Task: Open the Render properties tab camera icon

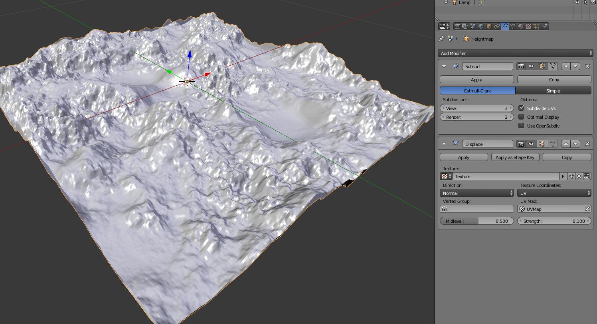Action: pyautogui.click(x=457, y=26)
